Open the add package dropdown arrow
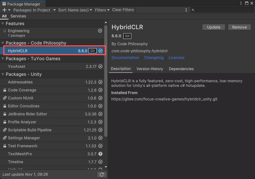 (x=9, y=10)
